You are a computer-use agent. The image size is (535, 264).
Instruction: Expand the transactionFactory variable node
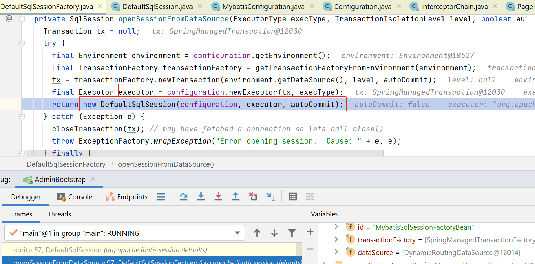tap(336, 240)
